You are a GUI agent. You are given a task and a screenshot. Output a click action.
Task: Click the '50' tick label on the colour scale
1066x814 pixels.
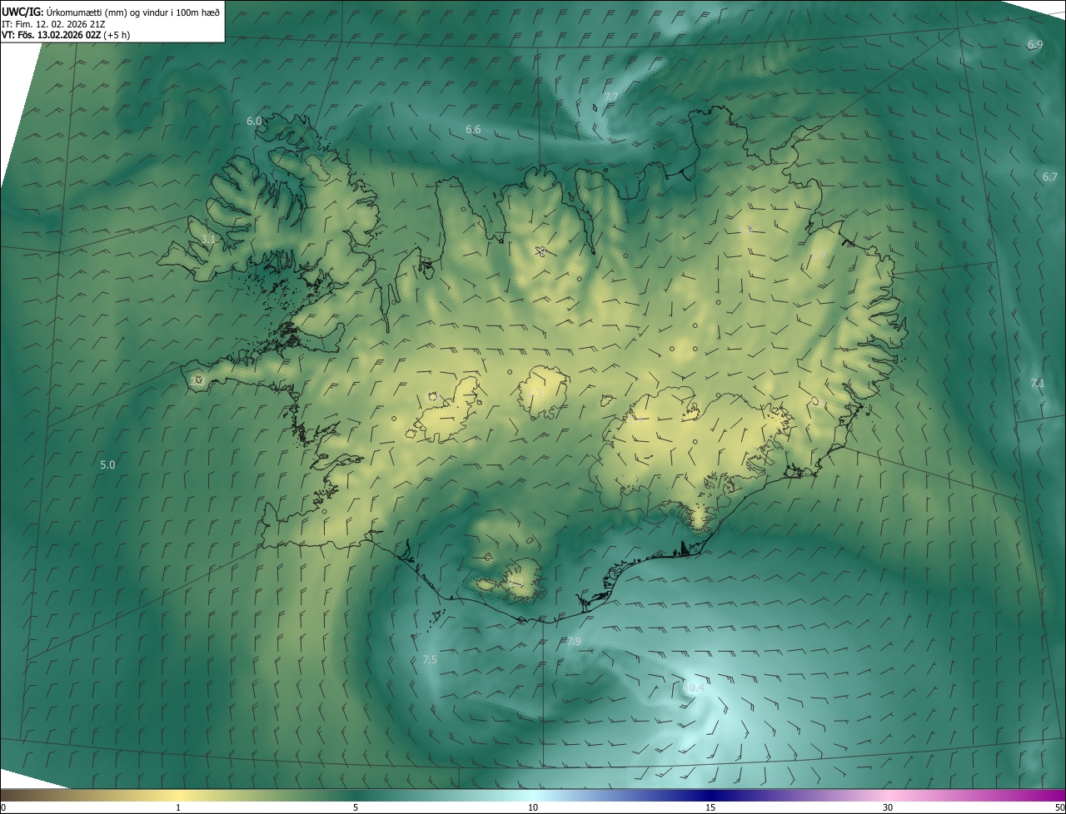[x=1059, y=807]
